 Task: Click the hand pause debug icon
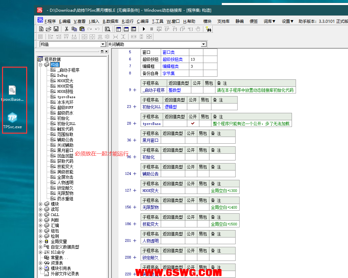(x=198, y=29)
